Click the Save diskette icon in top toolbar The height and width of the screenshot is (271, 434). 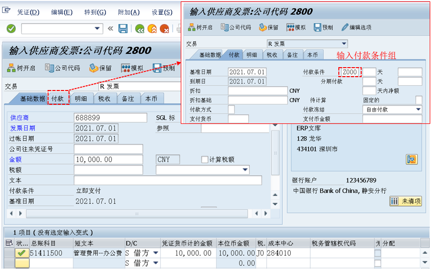click(123, 29)
